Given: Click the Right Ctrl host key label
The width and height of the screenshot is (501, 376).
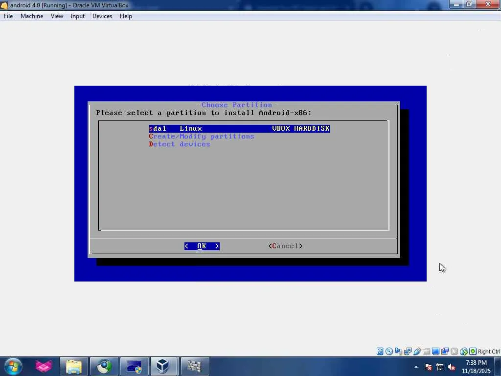Looking at the screenshot, I should click(489, 352).
